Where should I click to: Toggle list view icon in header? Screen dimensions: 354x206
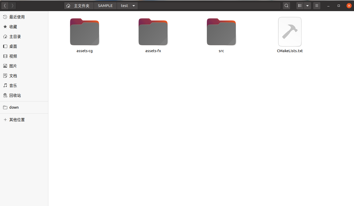(300, 6)
